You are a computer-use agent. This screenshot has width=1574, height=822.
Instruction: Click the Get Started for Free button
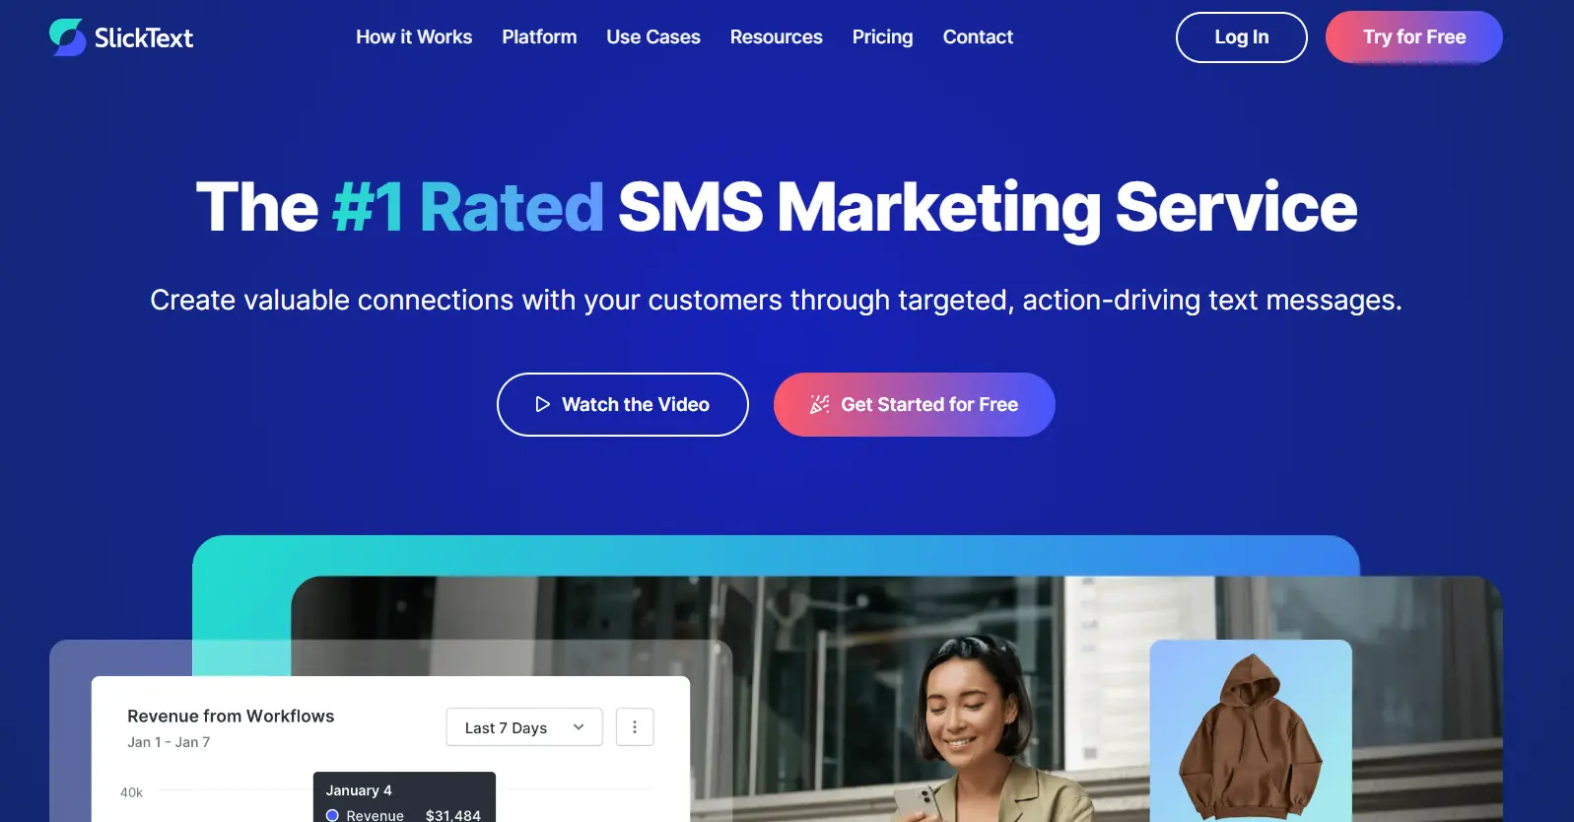[915, 404]
